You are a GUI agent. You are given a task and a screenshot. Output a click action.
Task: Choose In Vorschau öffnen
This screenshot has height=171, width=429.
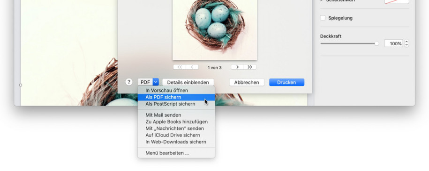(176, 90)
